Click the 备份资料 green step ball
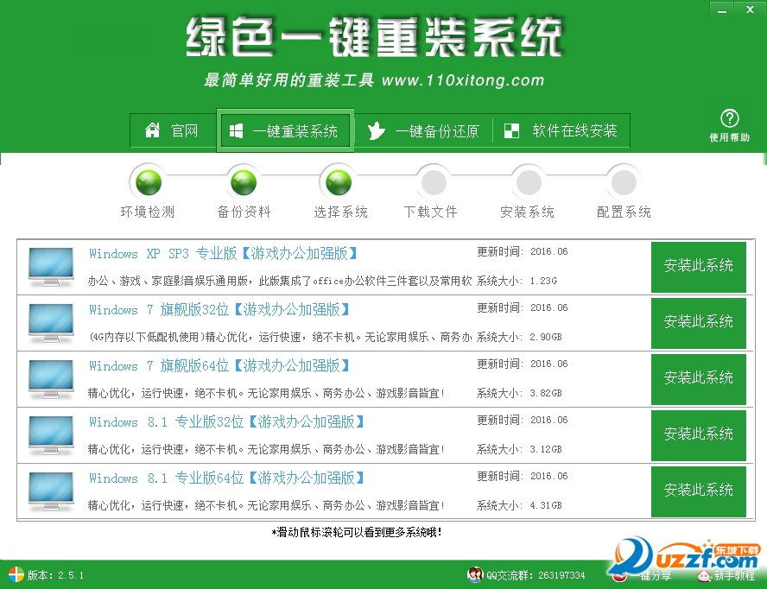The image size is (767, 589). coord(244,182)
